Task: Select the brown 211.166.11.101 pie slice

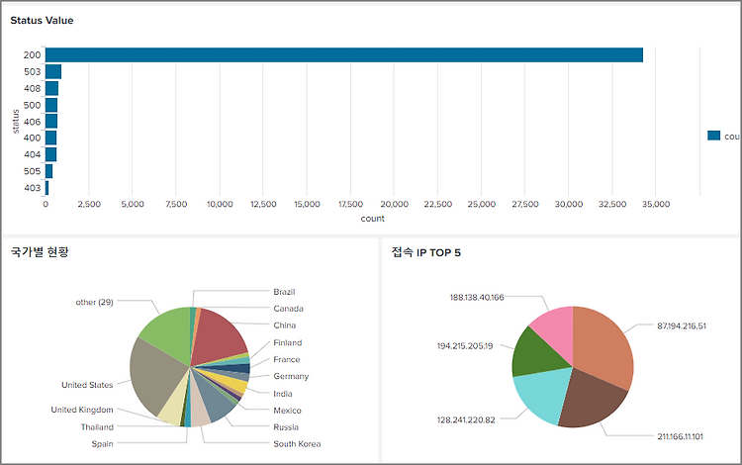Action: click(592, 400)
